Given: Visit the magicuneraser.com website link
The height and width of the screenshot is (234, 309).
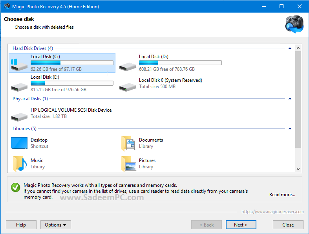Looking at the screenshot, I should pyautogui.click(x=272, y=212).
